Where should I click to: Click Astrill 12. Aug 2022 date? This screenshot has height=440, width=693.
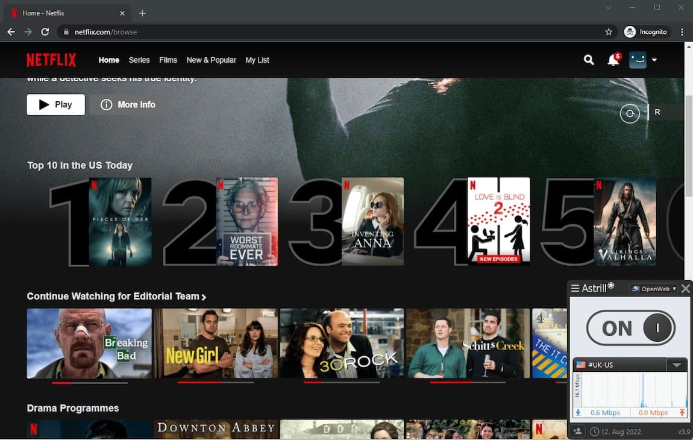coord(621,432)
